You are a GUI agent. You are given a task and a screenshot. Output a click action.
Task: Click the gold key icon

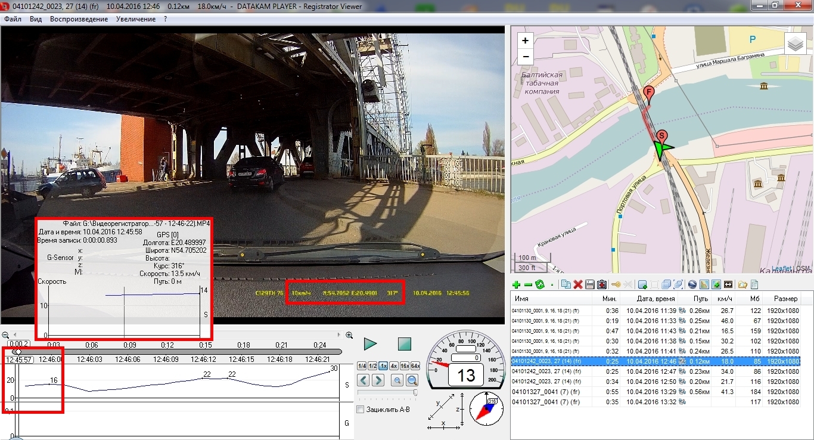(616, 285)
